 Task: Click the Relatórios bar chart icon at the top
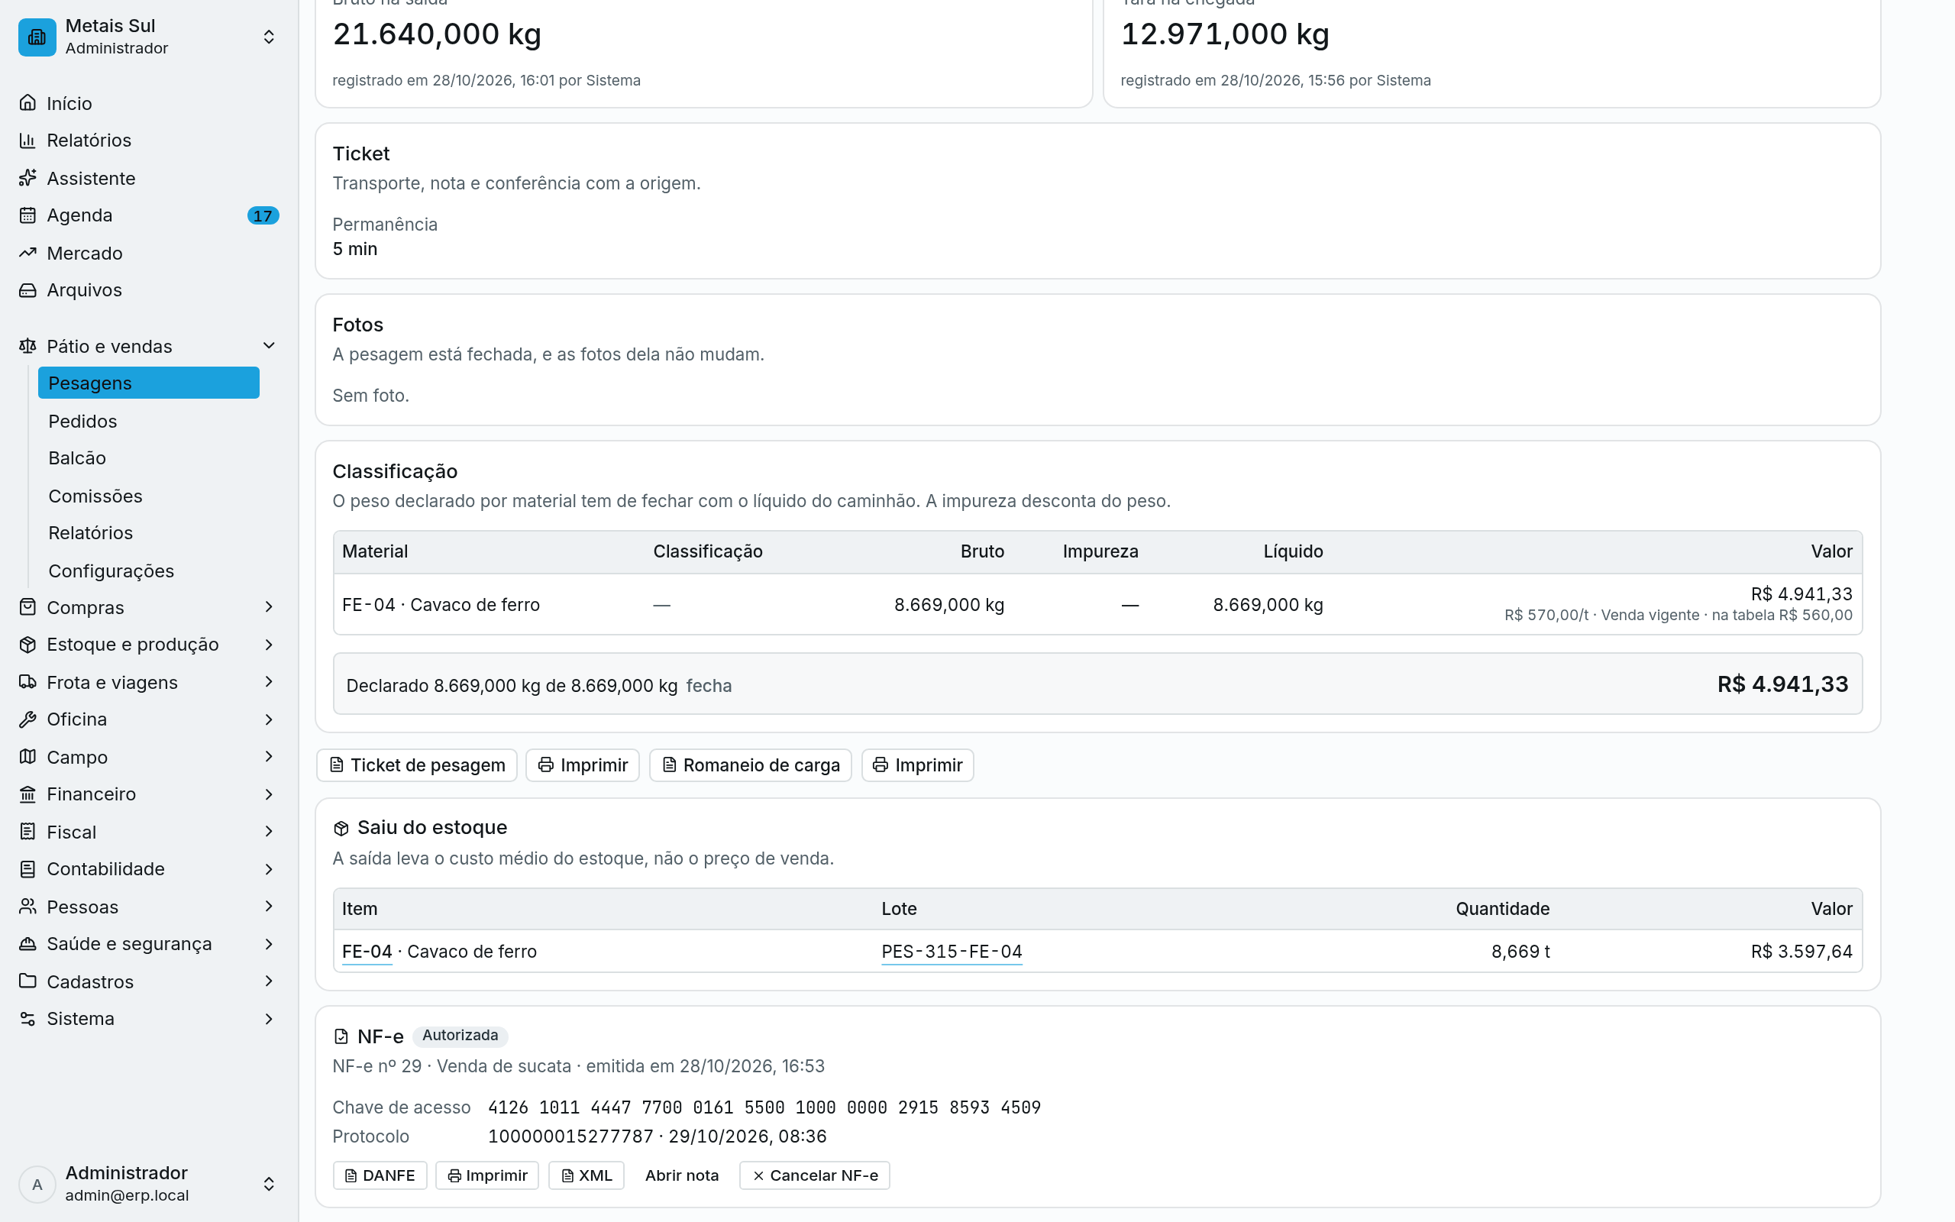click(x=27, y=140)
